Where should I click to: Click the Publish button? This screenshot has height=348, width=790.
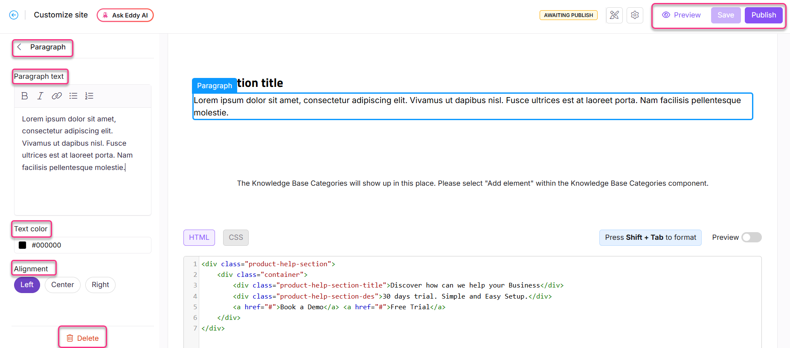[763, 15]
